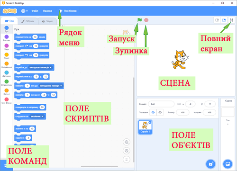Select the Датчики block category
The image size is (237, 171).
[7, 74]
